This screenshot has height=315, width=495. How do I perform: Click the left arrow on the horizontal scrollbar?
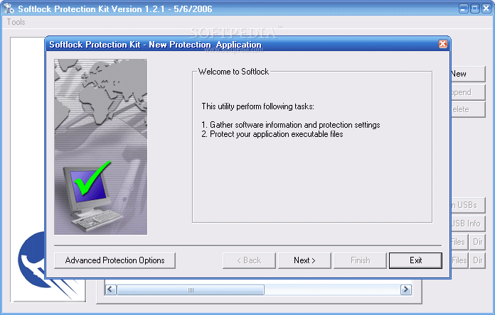pos(110,289)
